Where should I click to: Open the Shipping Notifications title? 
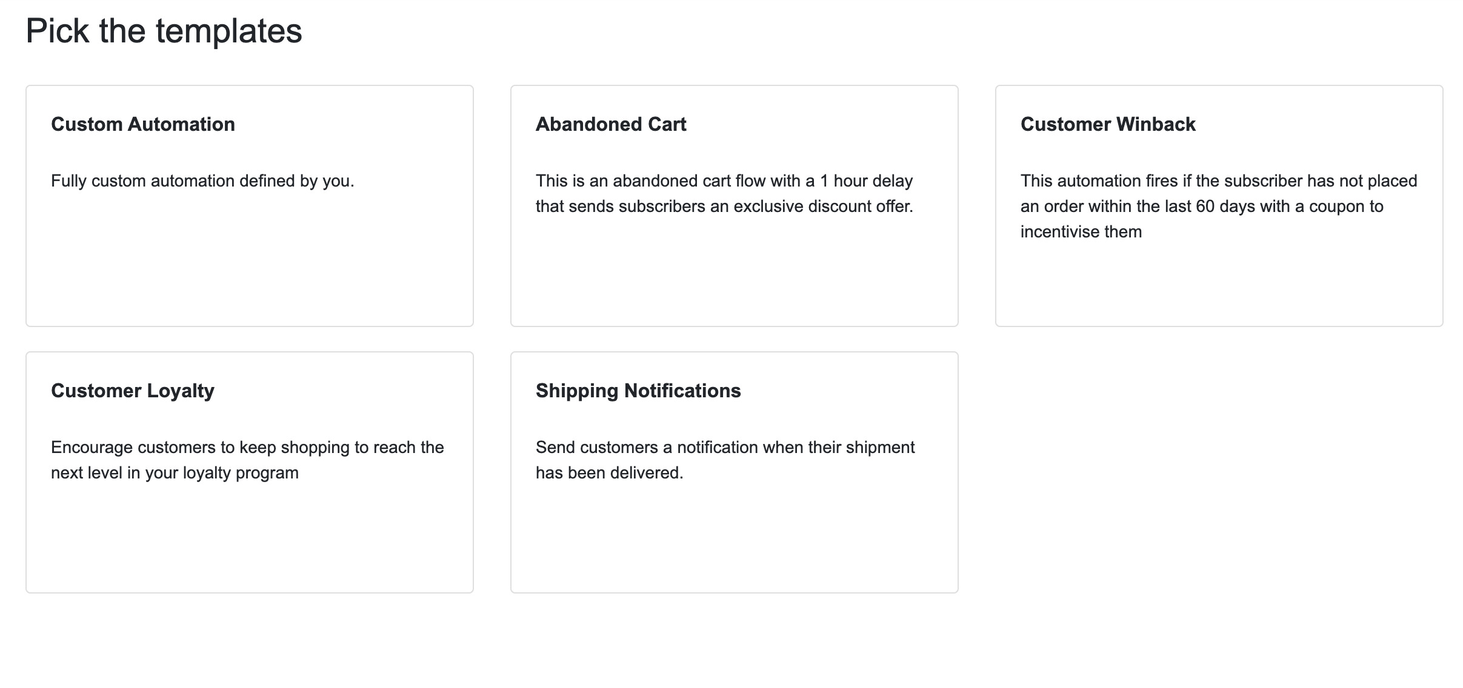(x=638, y=391)
